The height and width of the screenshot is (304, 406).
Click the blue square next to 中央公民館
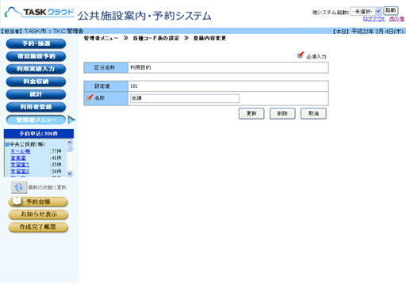coord(7,145)
